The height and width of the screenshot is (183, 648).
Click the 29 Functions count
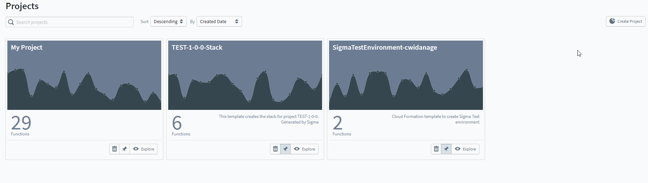[21, 125]
